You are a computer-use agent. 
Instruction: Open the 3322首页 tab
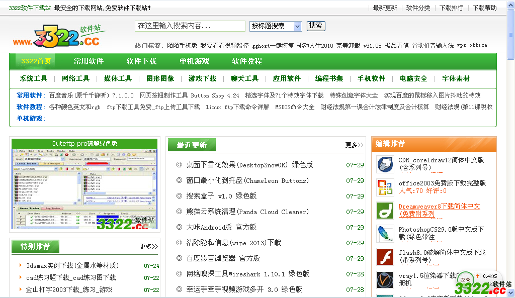click(36, 61)
